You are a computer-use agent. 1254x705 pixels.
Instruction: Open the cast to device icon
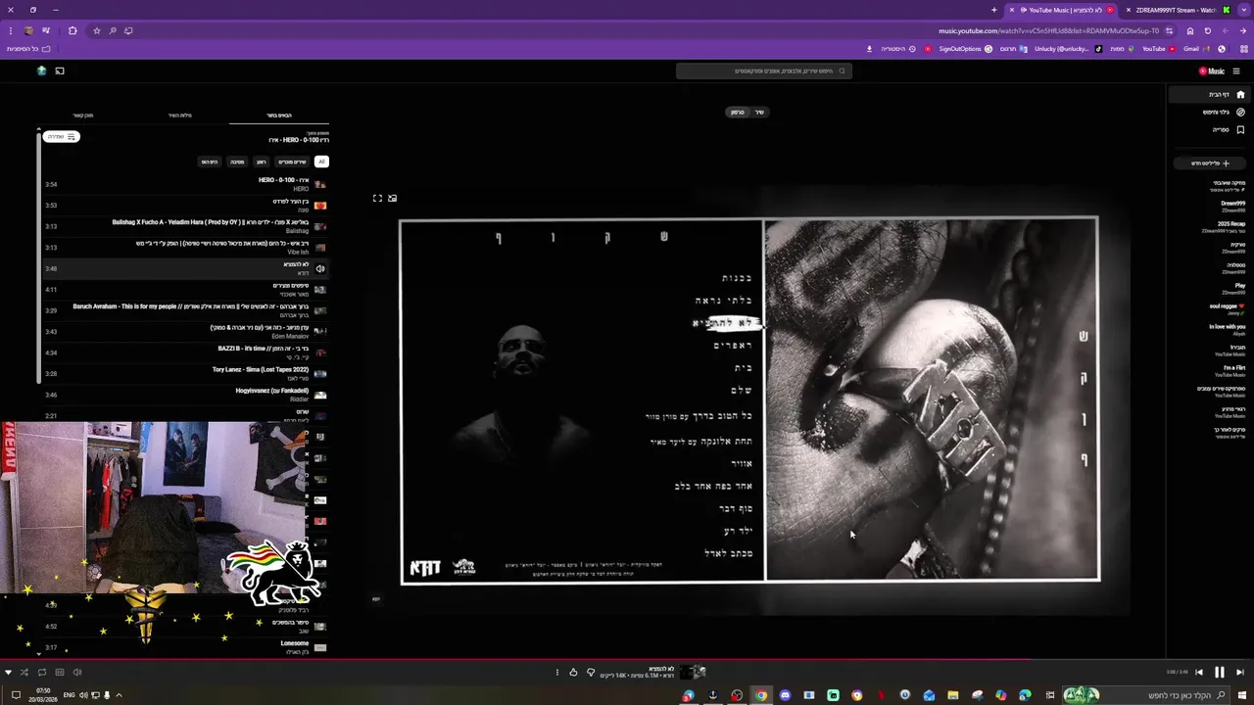pos(60,70)
